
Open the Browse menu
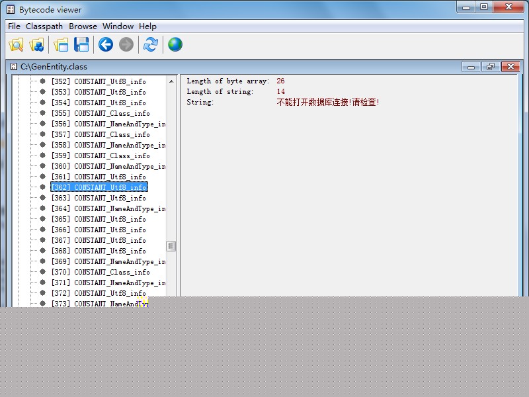83,26
